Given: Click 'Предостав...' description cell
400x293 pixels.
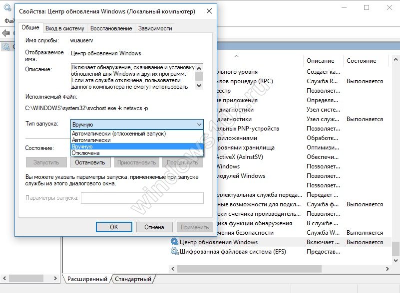Looking at the screenshot, I should point(323,252).
